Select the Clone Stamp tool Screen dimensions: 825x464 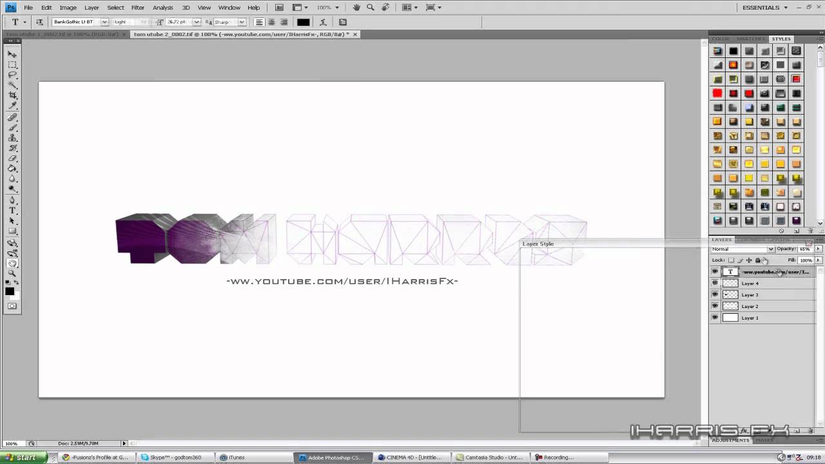(12, 138)
